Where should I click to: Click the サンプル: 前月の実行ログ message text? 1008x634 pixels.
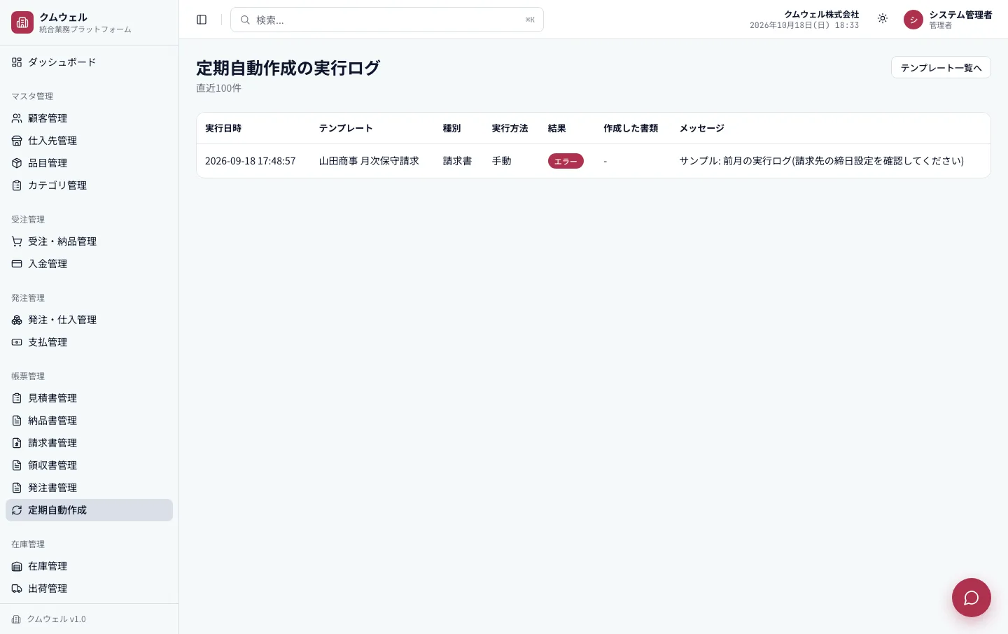click(822, 161)
